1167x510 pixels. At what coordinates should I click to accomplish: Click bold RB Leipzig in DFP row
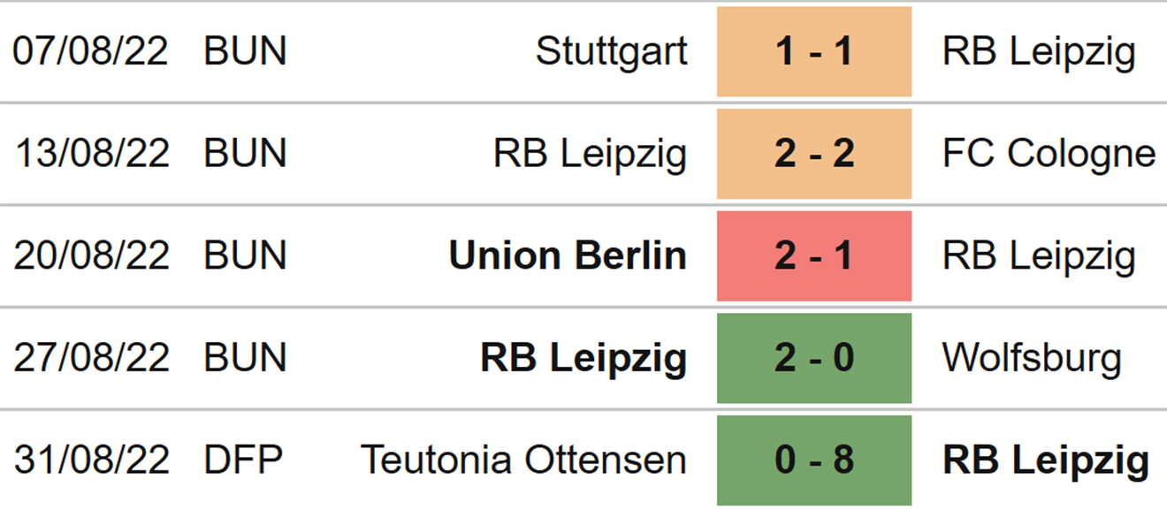tap(1046, 461)
